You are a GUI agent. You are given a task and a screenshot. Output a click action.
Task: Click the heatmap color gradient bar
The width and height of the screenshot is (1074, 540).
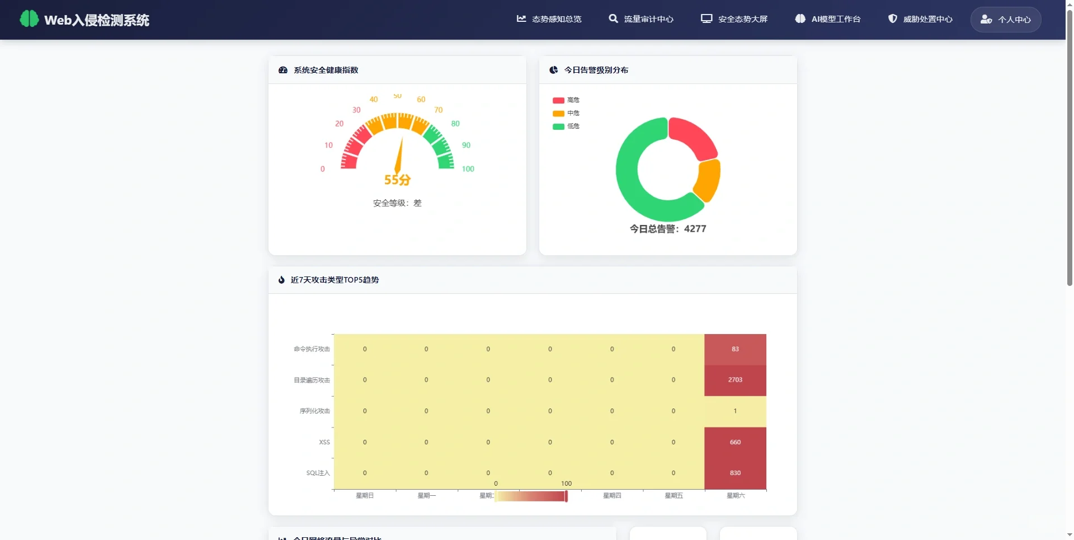pyautogui.click(x=531, y=496)
